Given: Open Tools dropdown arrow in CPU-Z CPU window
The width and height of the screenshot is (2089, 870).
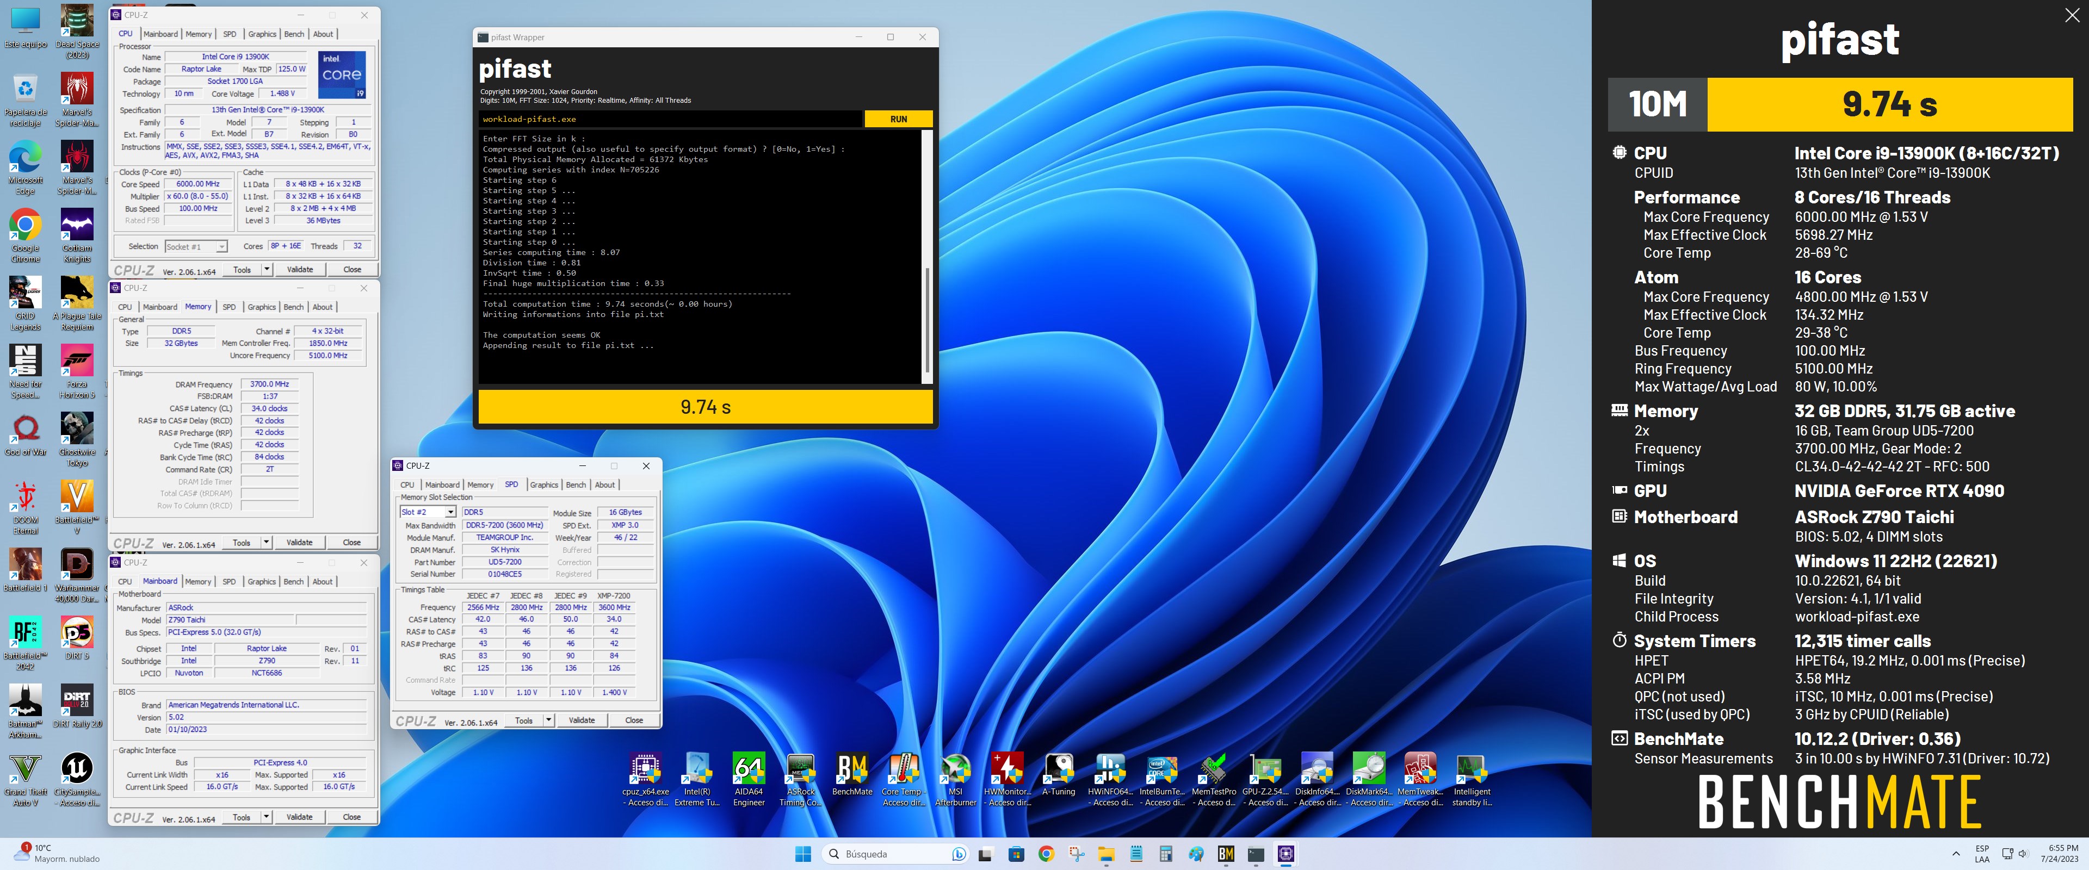Looking at the screenshot, I should (x=267, y=269).
